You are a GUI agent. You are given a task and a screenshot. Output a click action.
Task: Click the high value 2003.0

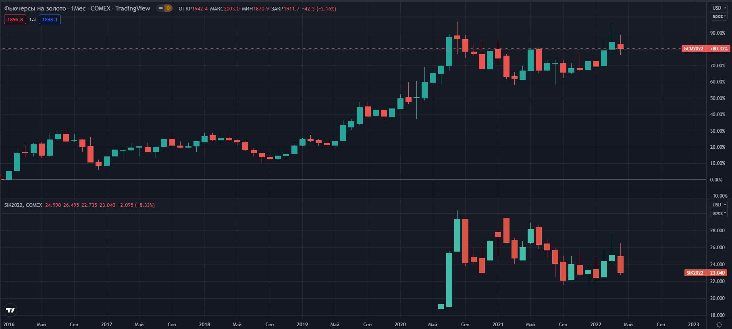coord(232,8)
